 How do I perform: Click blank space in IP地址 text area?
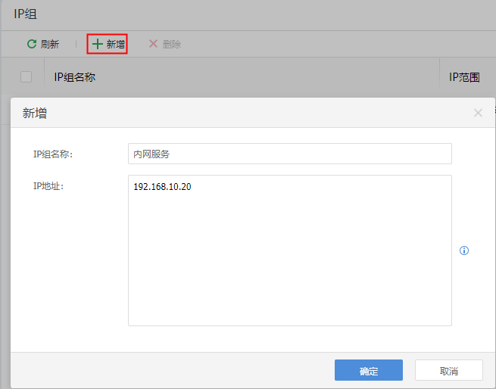click(x=289, y=265)
